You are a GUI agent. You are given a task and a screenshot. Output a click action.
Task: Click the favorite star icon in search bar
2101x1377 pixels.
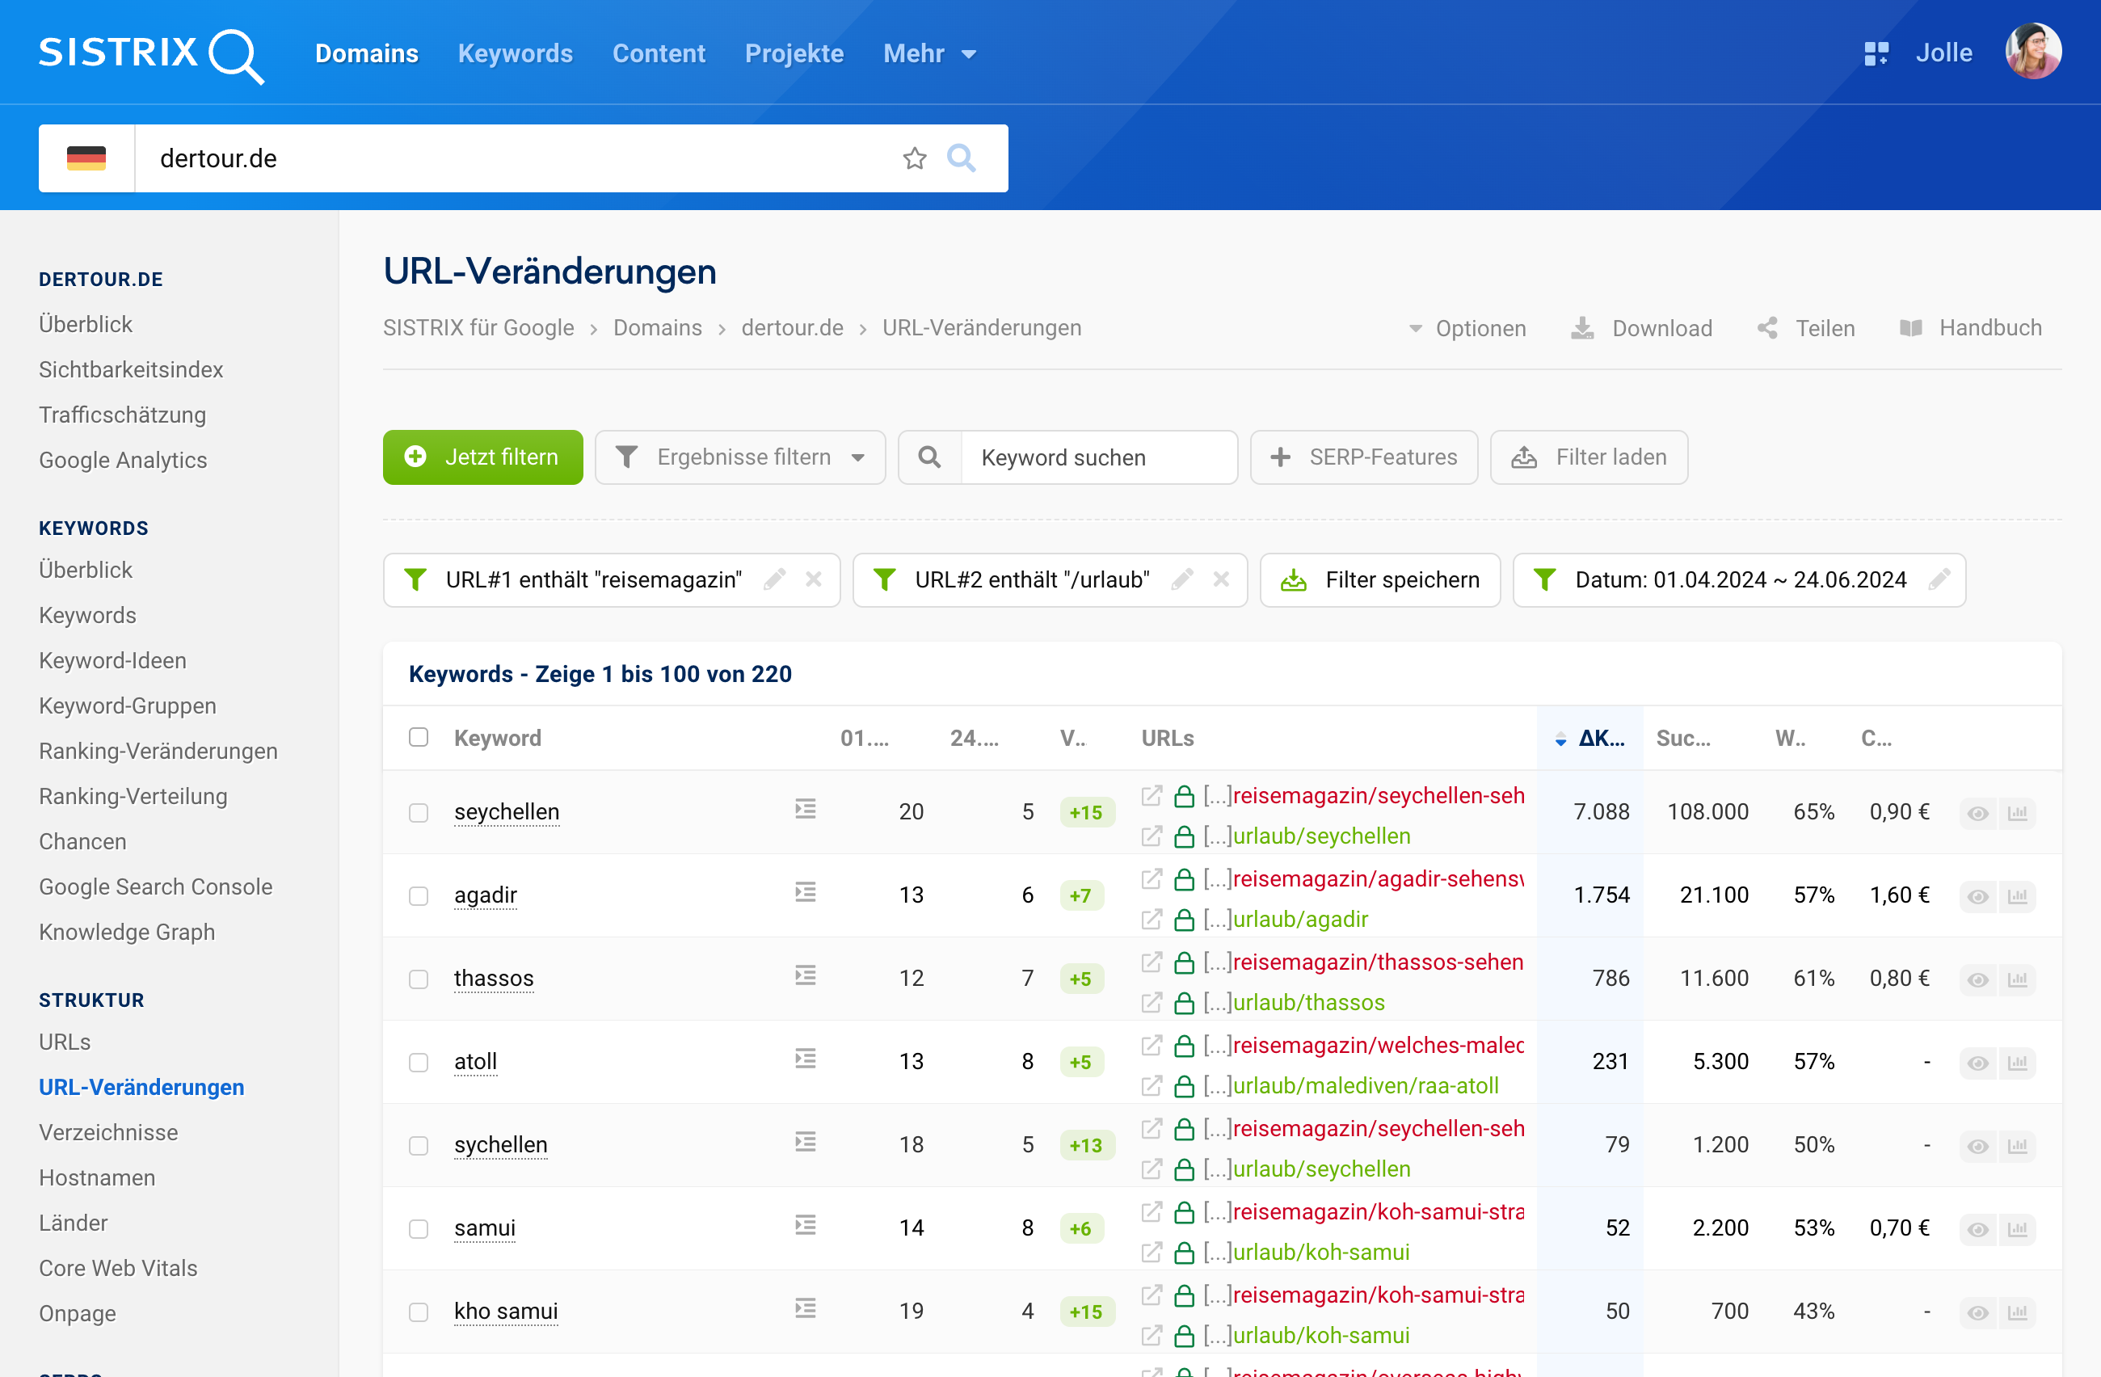pyautogui.click(x=915, y=159)
